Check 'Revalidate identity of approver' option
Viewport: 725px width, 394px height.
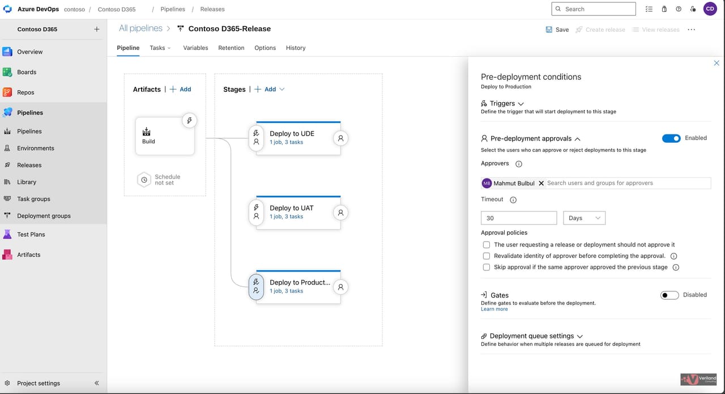click(487, 256)
